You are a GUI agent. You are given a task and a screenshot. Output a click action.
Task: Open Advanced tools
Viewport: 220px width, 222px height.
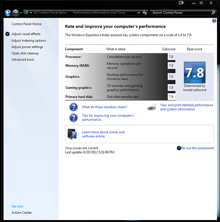coord(23,59)
